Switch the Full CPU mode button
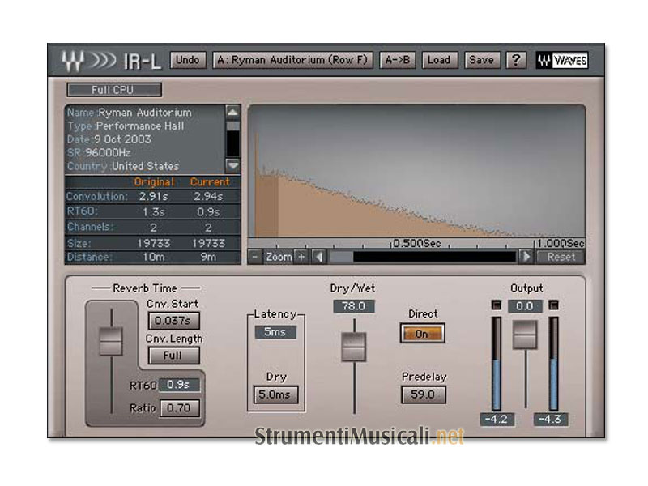This screenshot has height=486, width=648. 114,90
